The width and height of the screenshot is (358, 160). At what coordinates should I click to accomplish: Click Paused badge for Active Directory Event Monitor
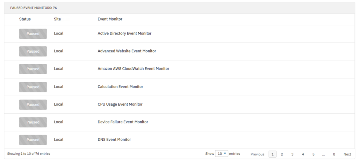(33, 34)
